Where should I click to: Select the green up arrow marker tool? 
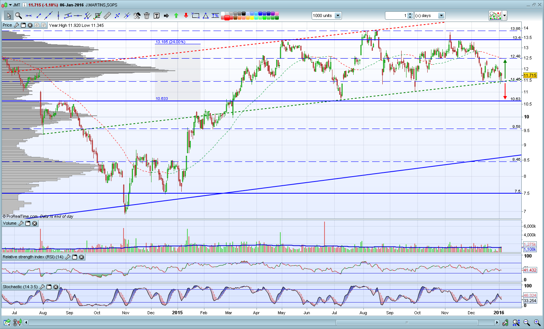point(176,16)
